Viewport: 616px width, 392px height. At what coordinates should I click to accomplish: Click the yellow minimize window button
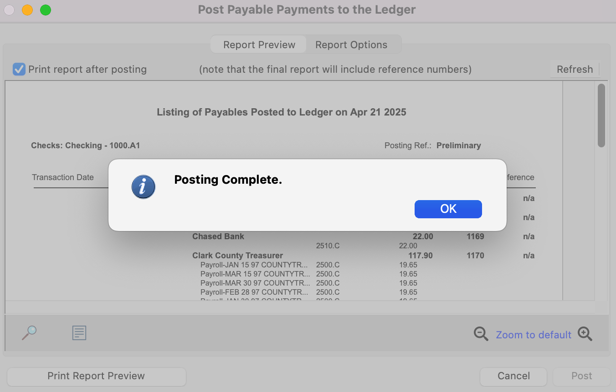pyautogui.click(x=27, y=10)
